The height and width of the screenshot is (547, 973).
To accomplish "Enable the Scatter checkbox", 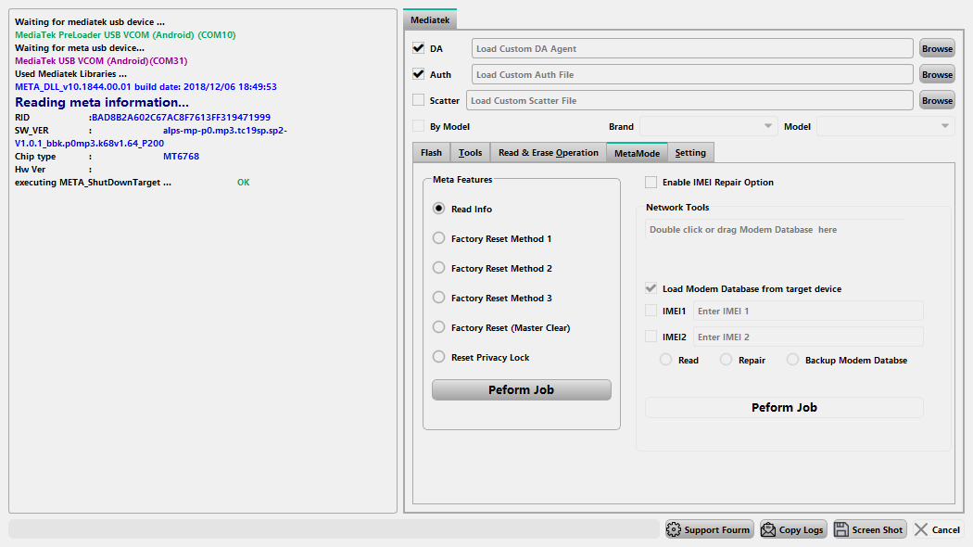I will pos(418,100).
